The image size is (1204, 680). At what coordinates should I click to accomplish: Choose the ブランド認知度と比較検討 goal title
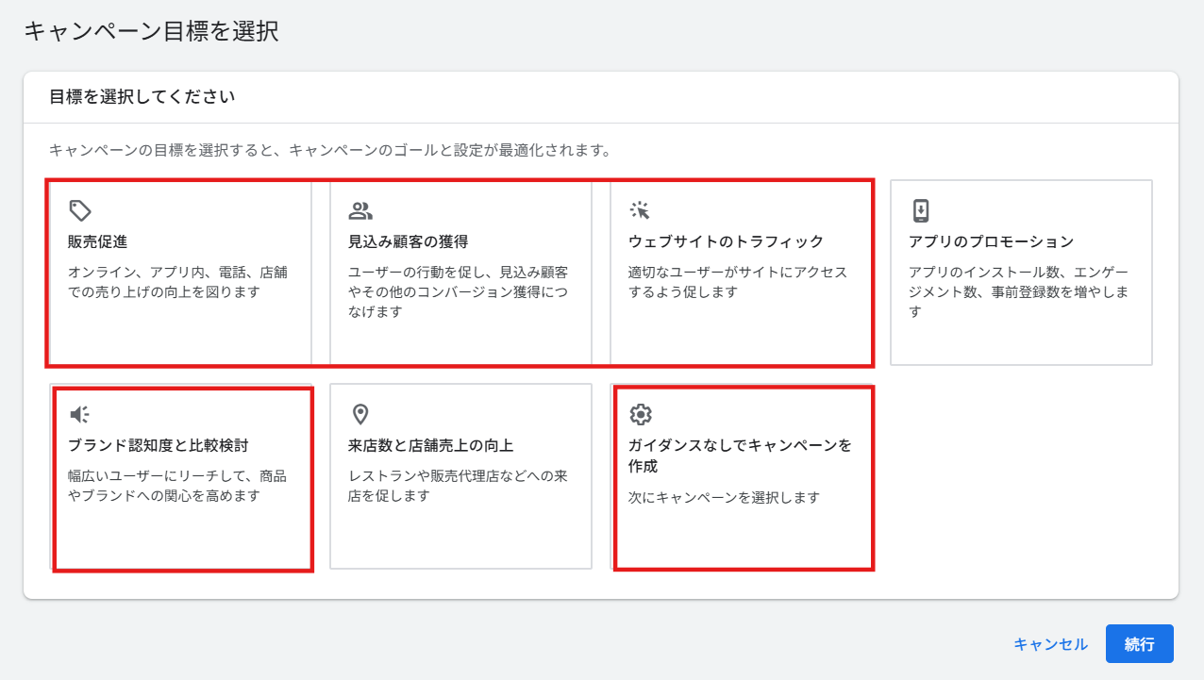pos(159,445)
